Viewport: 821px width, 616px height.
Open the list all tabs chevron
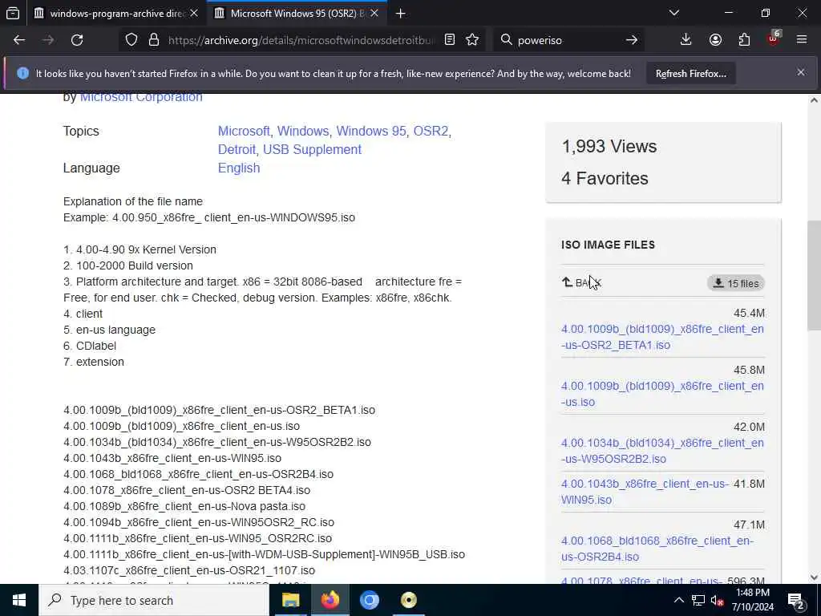(x=673, y=13)
